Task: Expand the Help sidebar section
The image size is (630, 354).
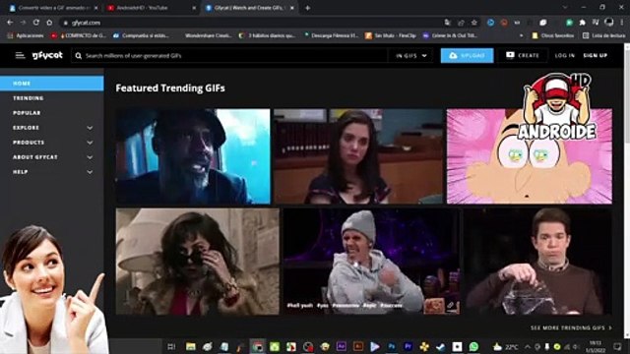Action: pyautogui.click(x=90, y=172)
